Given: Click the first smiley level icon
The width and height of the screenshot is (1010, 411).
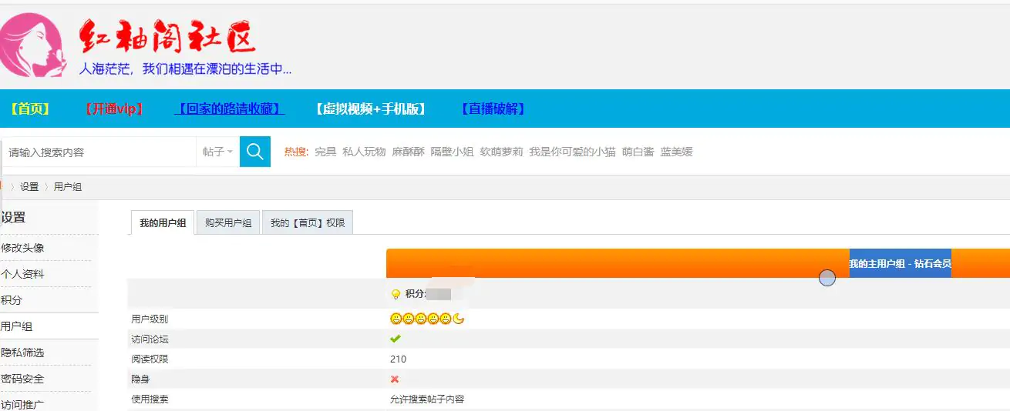Looking at the screenshot, I should pyautogui.click(x=396, y=319).
